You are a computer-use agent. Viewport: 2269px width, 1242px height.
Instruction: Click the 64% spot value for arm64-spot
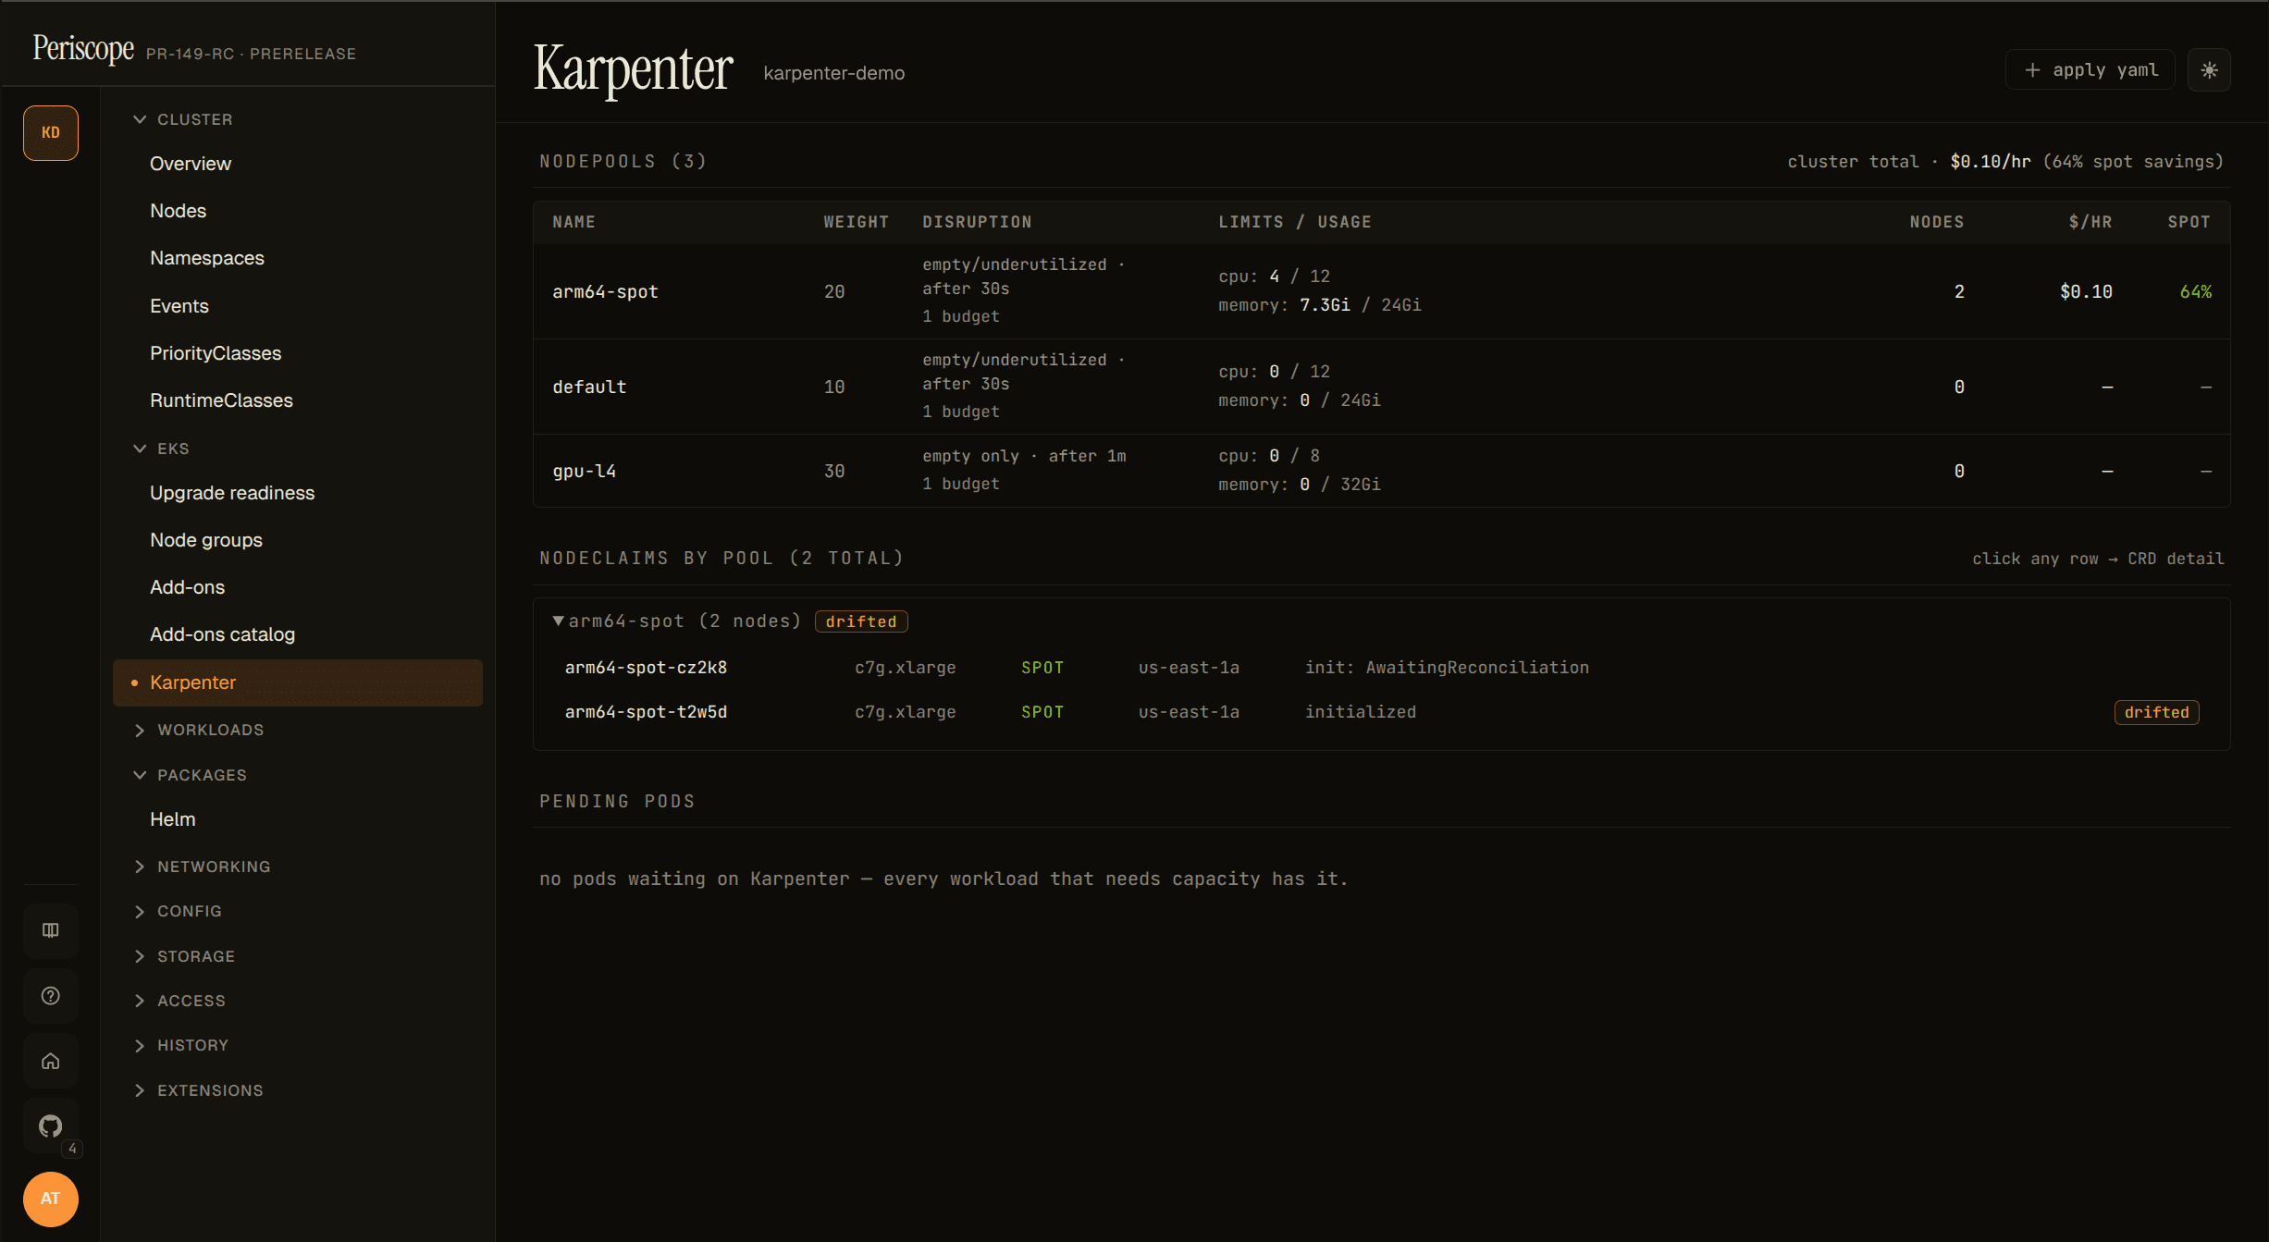(2196, 292)
